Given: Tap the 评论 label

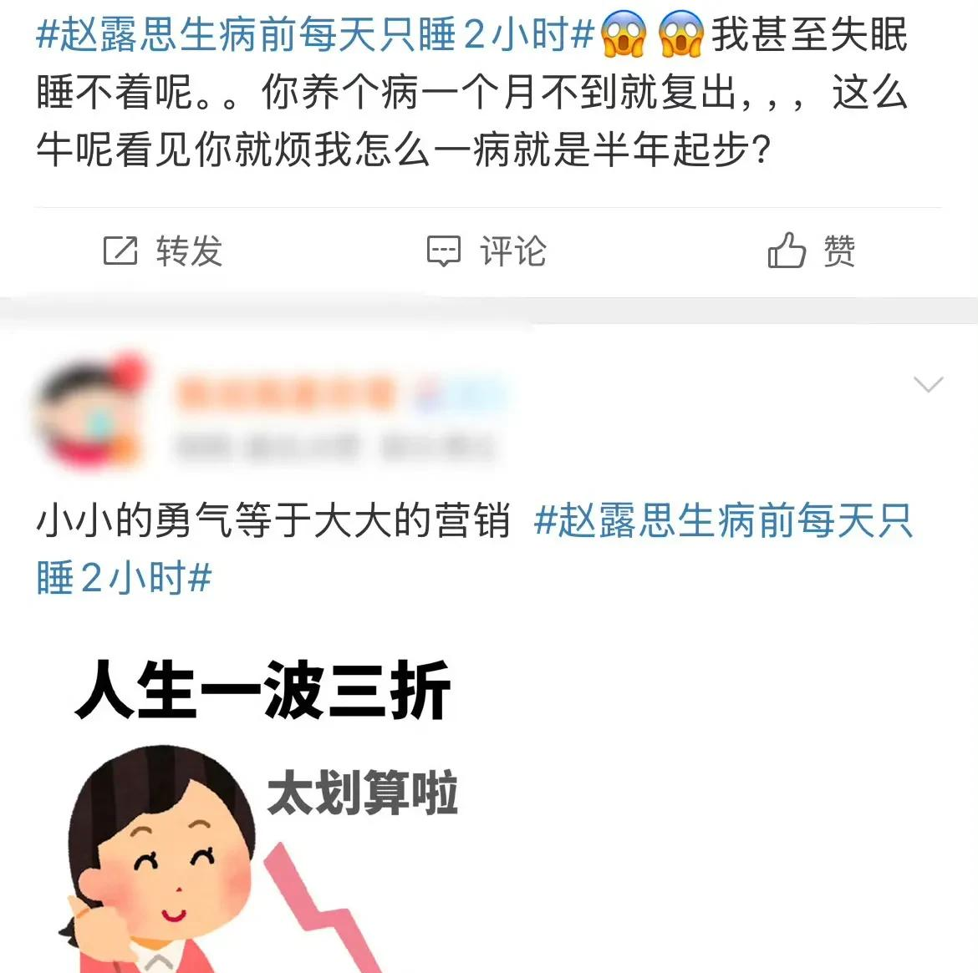Looking at the screenshot, I should pyautogui.click(x=512, y=251).
